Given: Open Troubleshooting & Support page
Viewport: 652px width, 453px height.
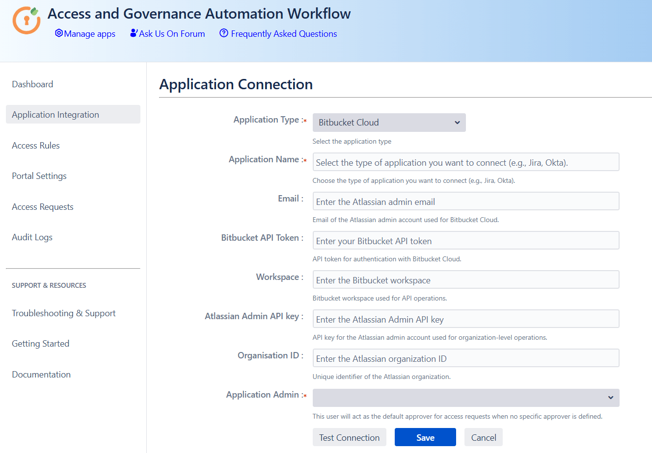Looking at the screenshot, I should [x=64, y=313].
